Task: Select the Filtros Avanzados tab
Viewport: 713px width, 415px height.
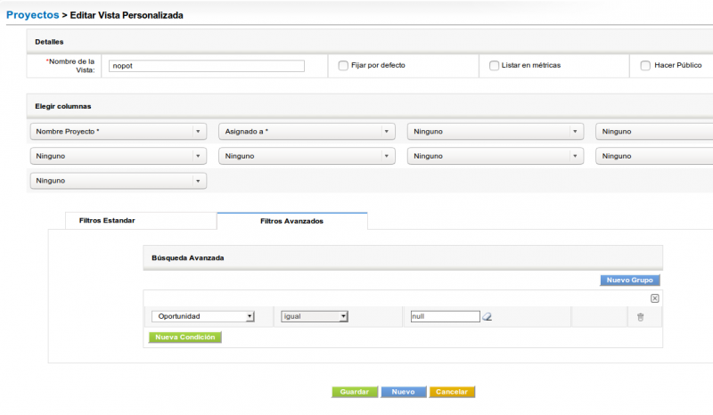Action: pos(291,220)
